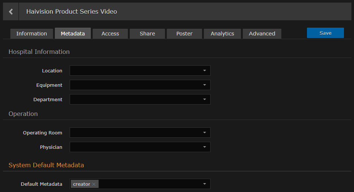Click the empty area of Default Metadata field
Image resolution: width=354 pixels, height=192 pixels.
point(148,184)
